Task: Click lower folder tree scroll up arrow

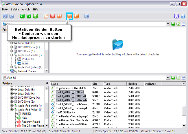Action: 47,88
